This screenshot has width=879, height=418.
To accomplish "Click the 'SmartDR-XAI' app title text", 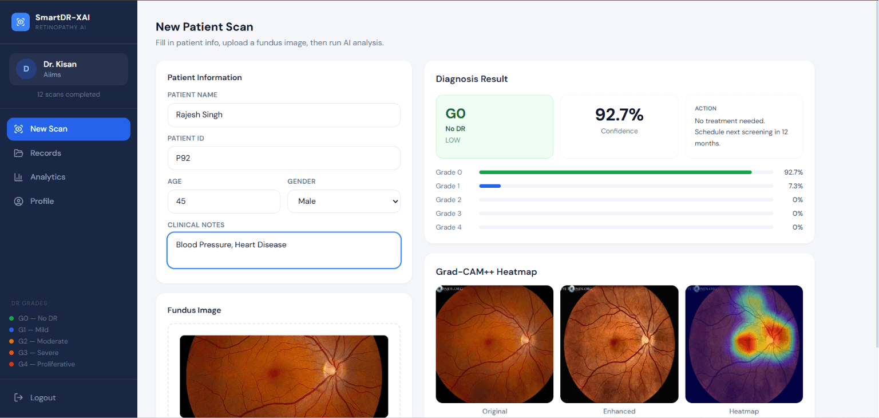I will coord(62,18).
